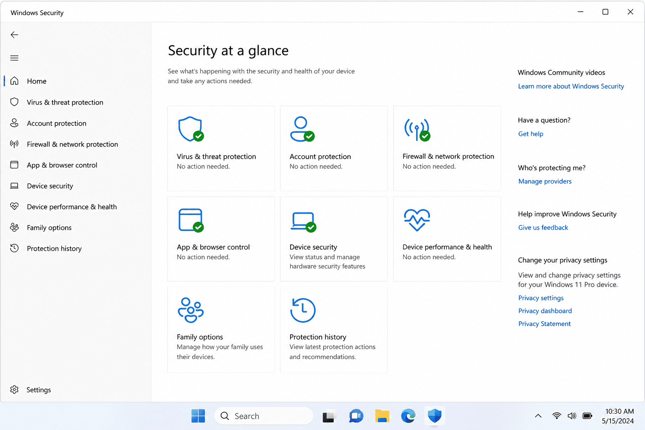645x430 pixels.
Task: Open the Privacy Statement link
Action: point(545,324)
